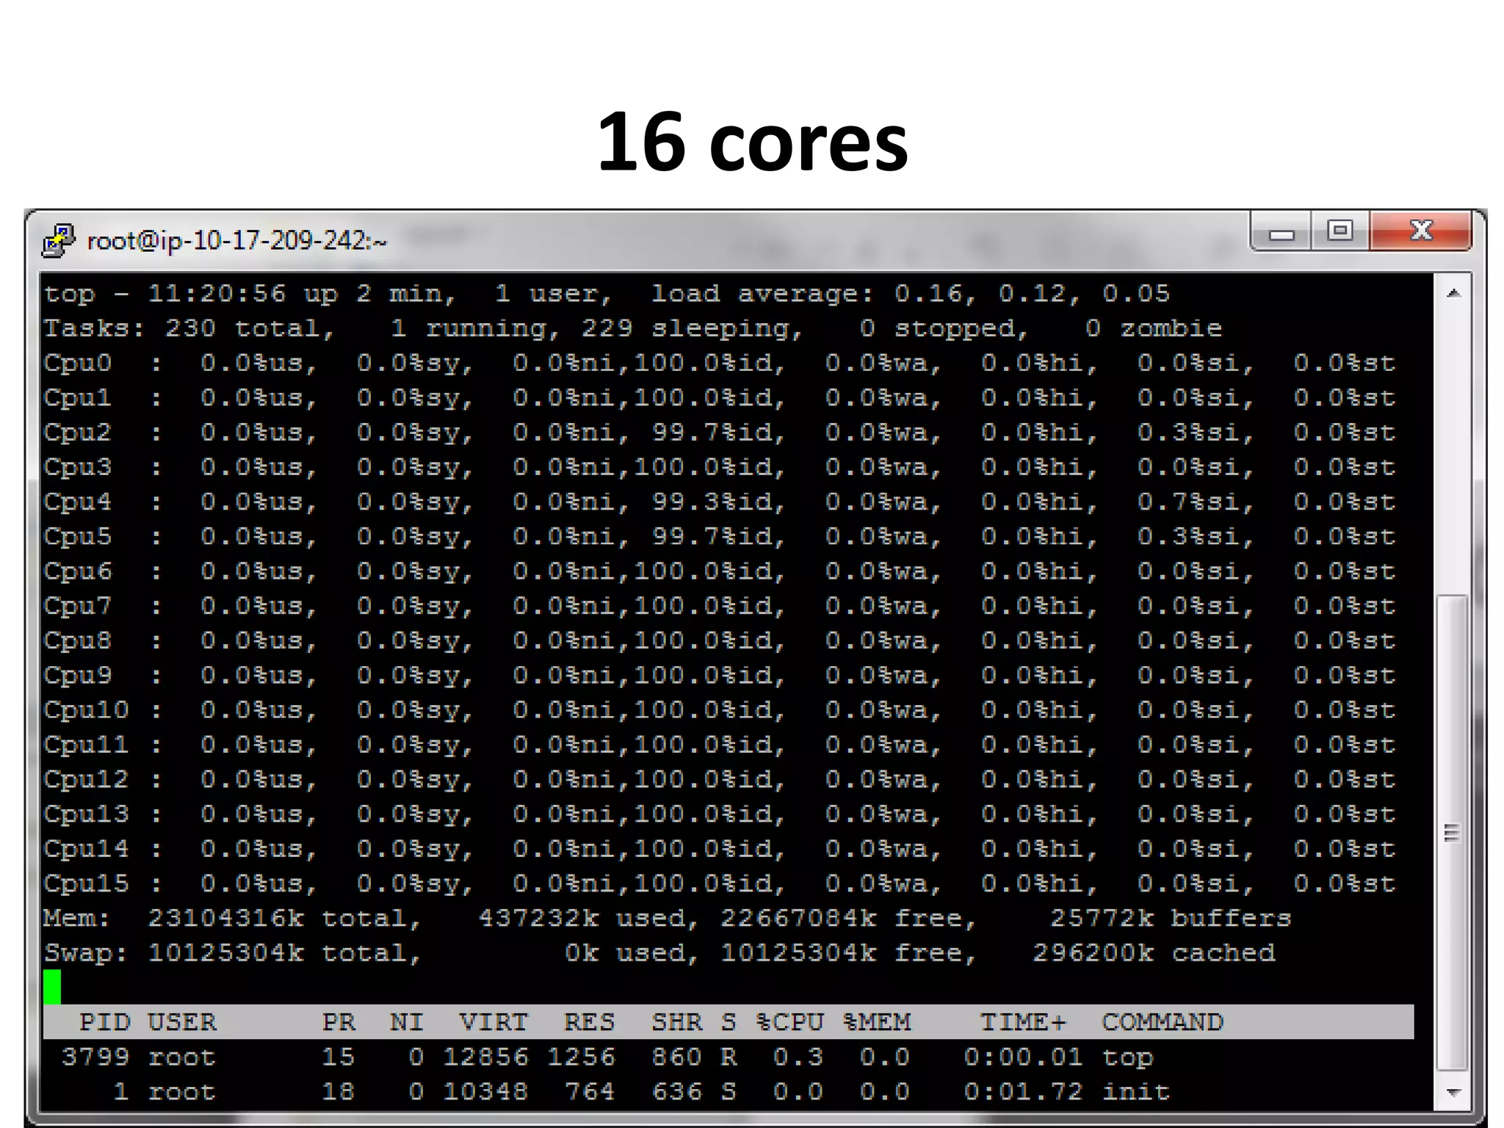Viewport: 1504px width, 1128px height.
Task: Click the scrollbar down arrow
Action: pos(1453,1093)
